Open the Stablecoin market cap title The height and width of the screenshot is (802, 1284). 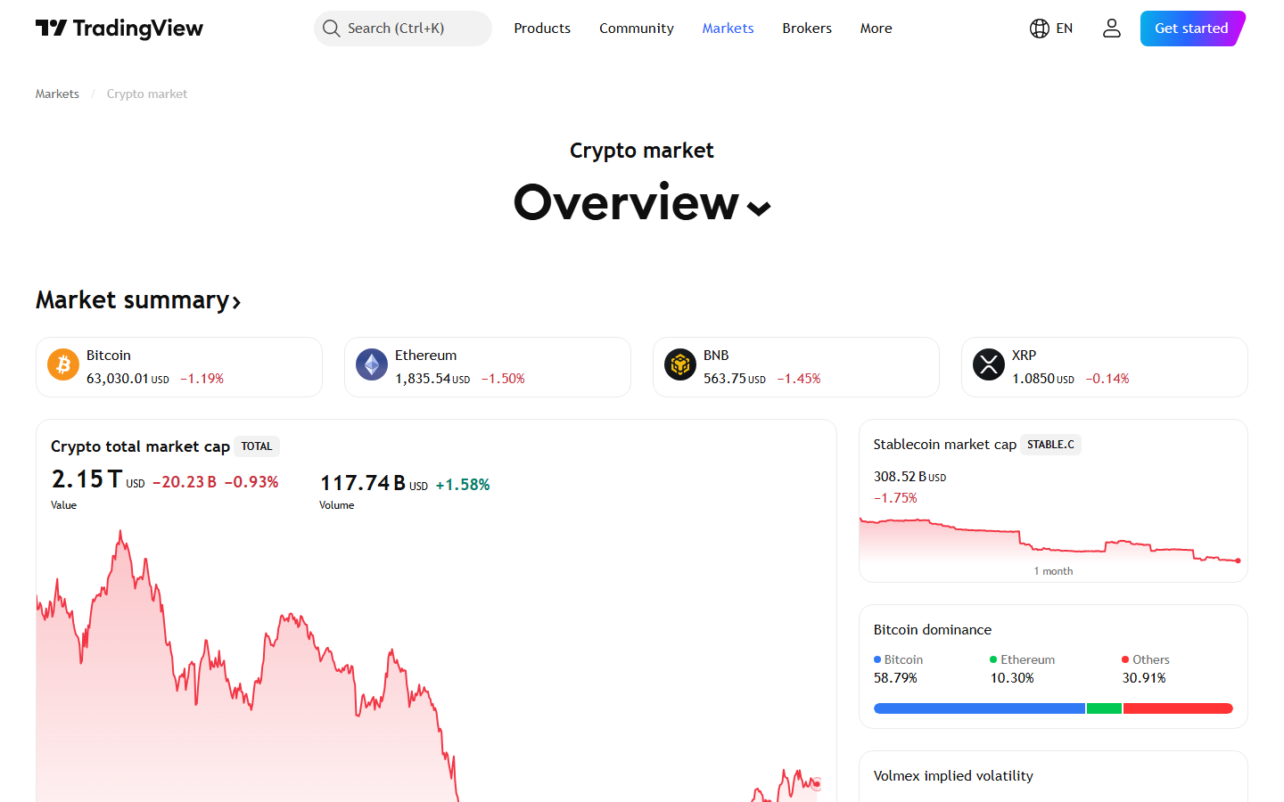click(x=945, y=445)
